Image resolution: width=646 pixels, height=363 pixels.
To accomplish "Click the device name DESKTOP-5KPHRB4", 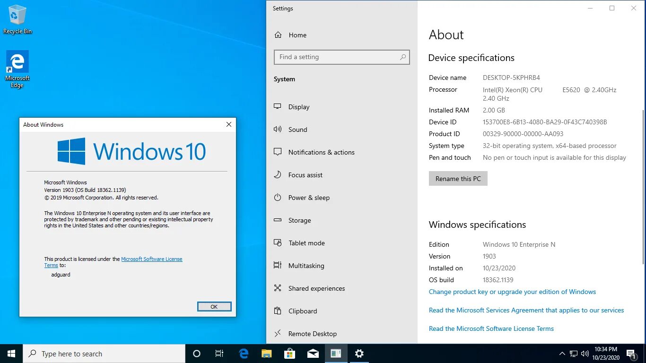I will point(511,78).
